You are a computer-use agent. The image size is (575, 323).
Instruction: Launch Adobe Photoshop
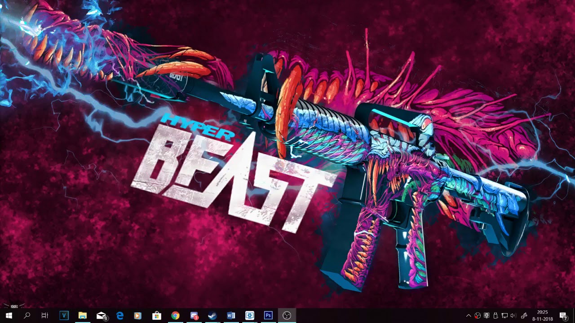point(268,315)
